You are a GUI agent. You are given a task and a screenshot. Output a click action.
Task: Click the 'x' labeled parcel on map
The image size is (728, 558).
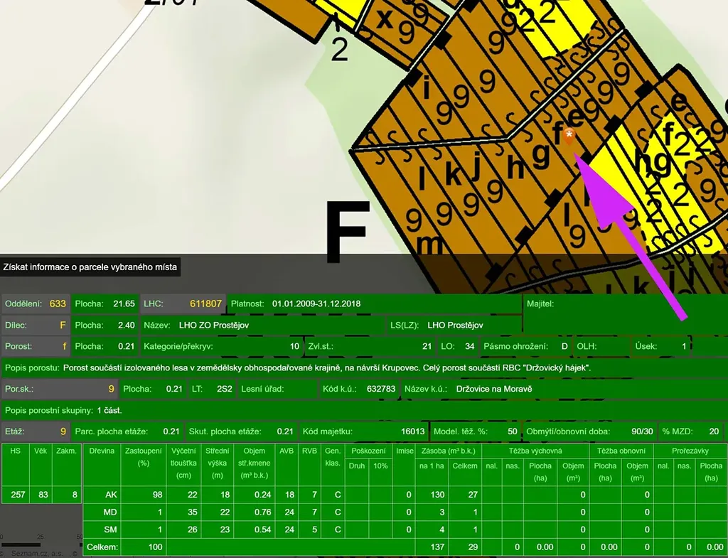(x=384, y=19)
